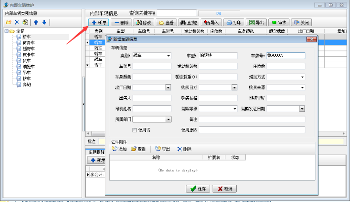Click 添加 to add an attachment
350x202 pixels.
[x=119, y=149]
